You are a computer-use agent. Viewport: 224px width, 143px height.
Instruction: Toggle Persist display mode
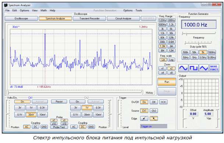click(x=59, y=102)
